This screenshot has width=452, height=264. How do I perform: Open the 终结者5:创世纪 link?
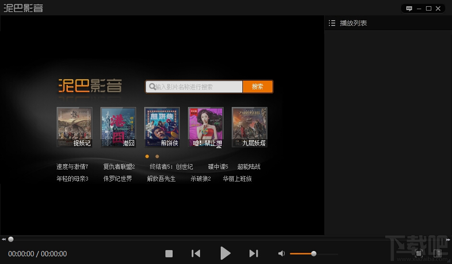171,167
